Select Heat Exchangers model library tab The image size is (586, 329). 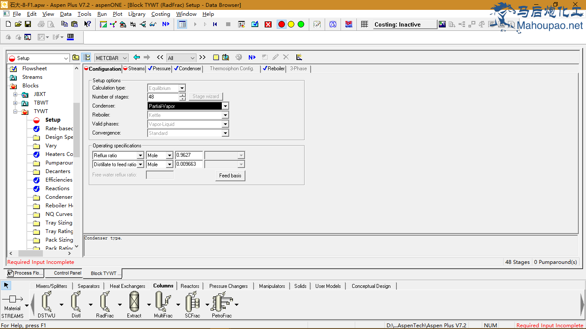(x=127, y=286)
